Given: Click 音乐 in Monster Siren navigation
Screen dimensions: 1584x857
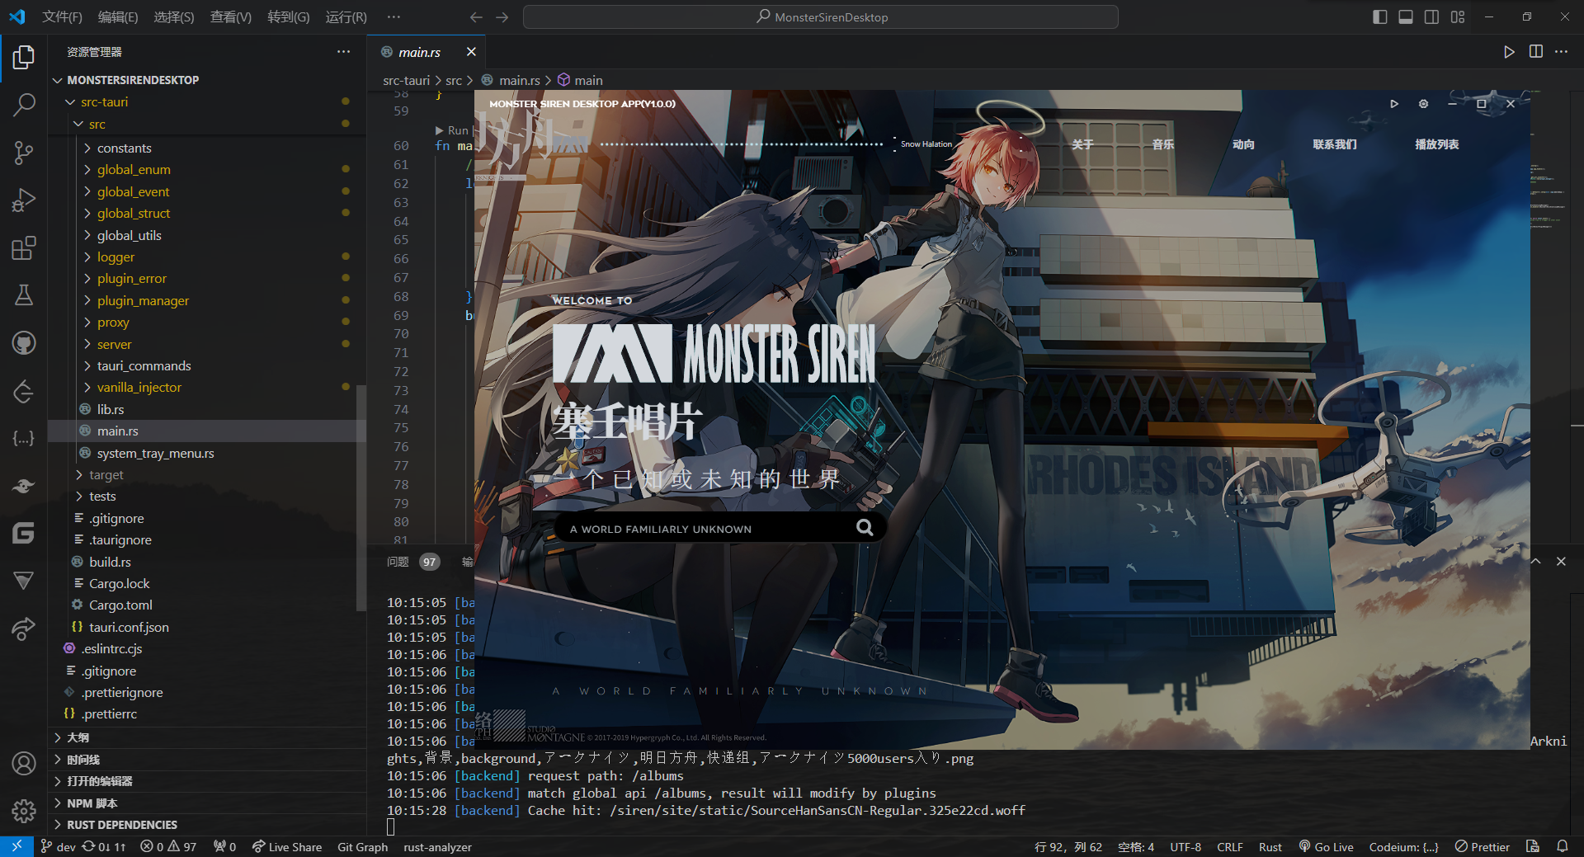Looking at the screenshot, I should coord(1163,144).
